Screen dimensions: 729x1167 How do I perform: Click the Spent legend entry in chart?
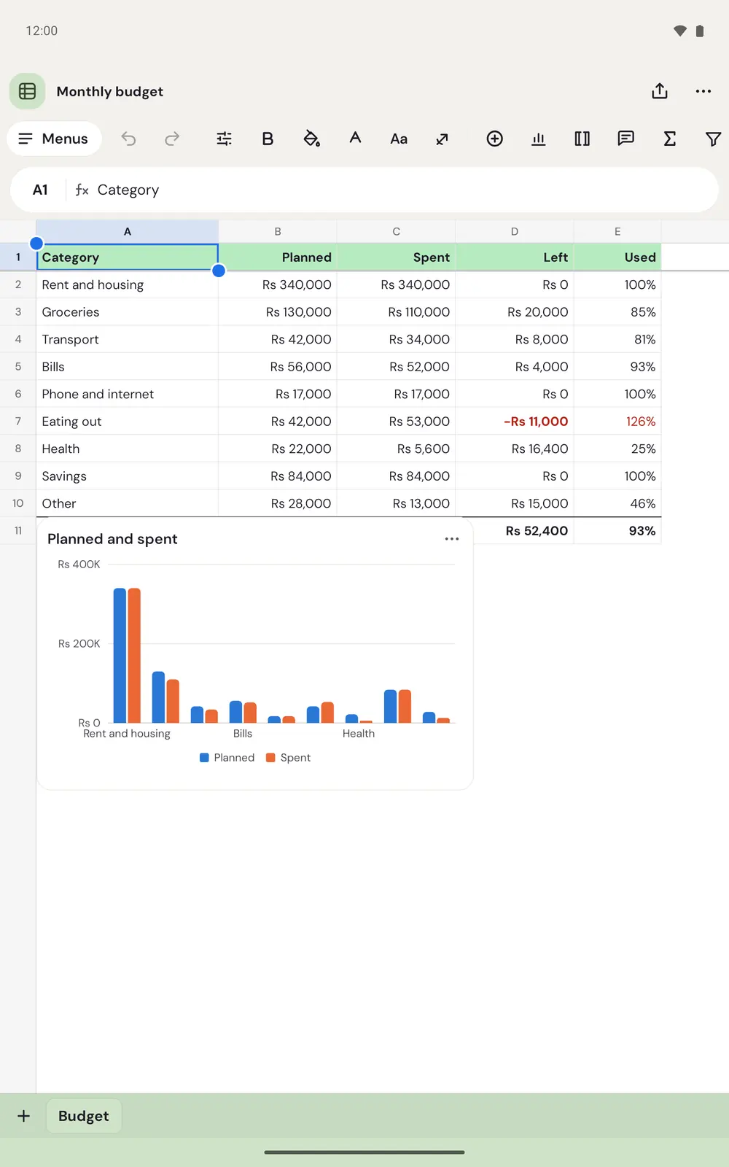click(x=289, y=758)
